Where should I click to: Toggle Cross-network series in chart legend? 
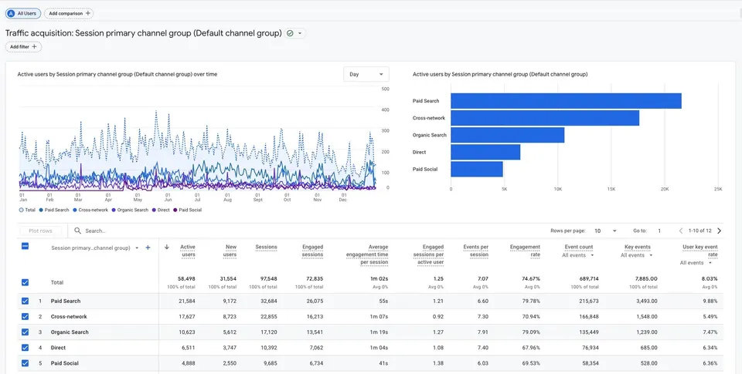90,211
